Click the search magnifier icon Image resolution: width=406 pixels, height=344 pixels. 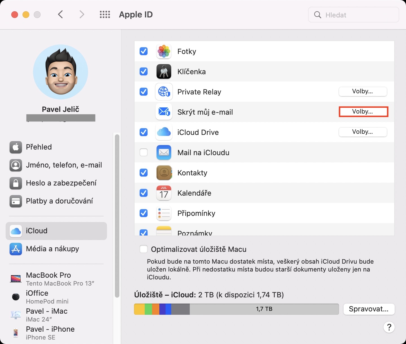pyautogui.click(x=318, y=15)
